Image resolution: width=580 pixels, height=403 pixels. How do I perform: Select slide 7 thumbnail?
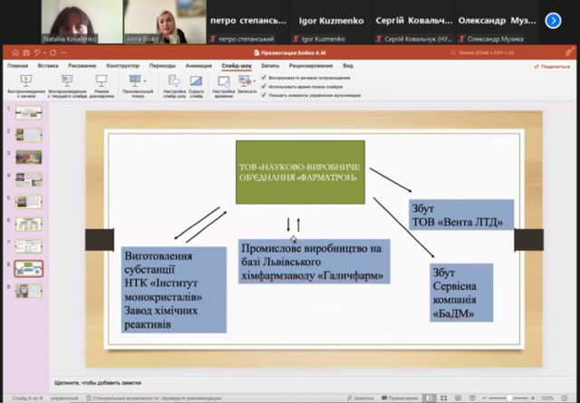[x=29, y=246]
